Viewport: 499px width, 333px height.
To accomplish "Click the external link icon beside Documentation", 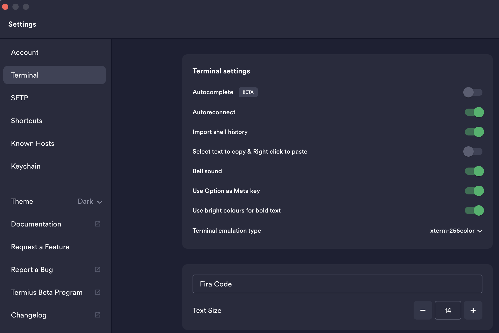I will pyautogui.click(x=98, y=224).
